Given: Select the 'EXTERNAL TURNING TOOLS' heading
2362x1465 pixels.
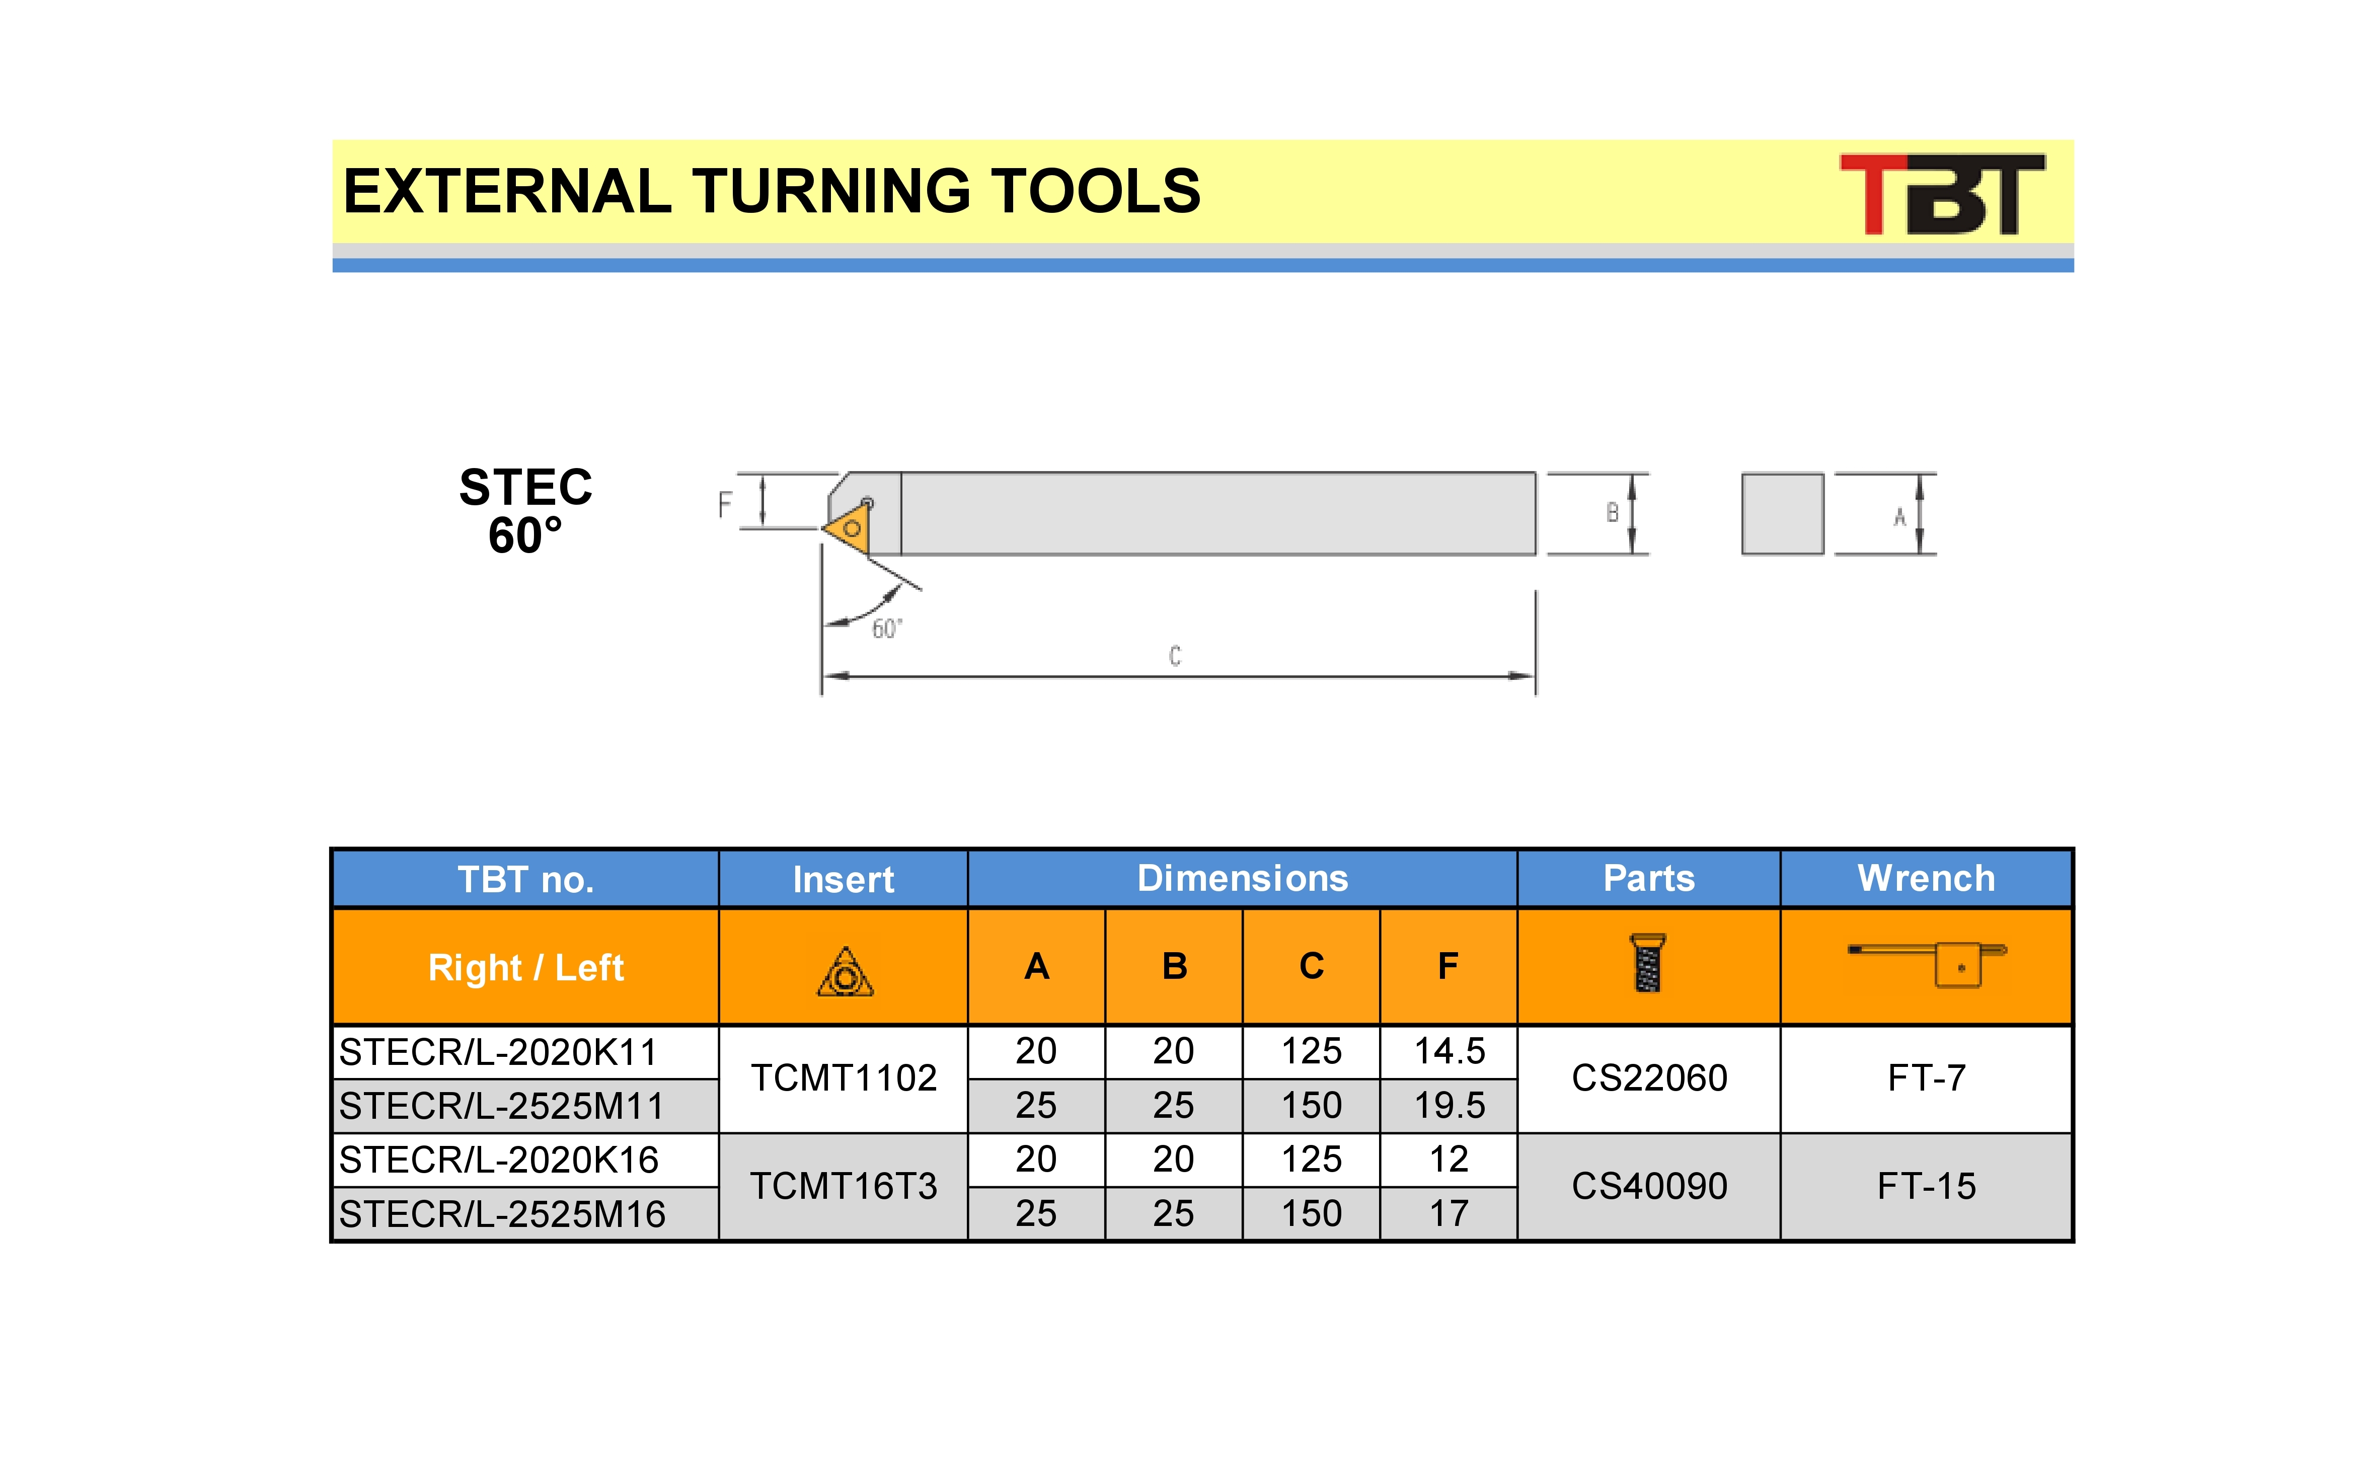Looking at the screenshot, I should click(771, 191).
